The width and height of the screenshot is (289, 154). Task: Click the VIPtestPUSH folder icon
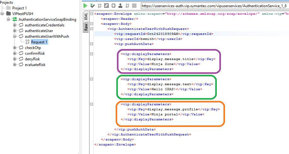coord(9,14)
